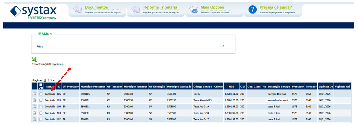Viewport: 358px width, 126px height.
Task: Click the Descrição Serviço column header
Action: pos(279,87)
